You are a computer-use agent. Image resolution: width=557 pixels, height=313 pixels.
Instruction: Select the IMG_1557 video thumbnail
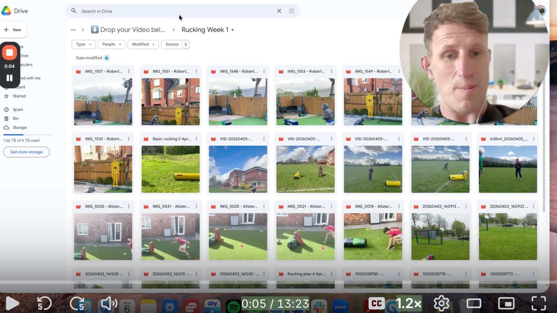pos(103,102)
